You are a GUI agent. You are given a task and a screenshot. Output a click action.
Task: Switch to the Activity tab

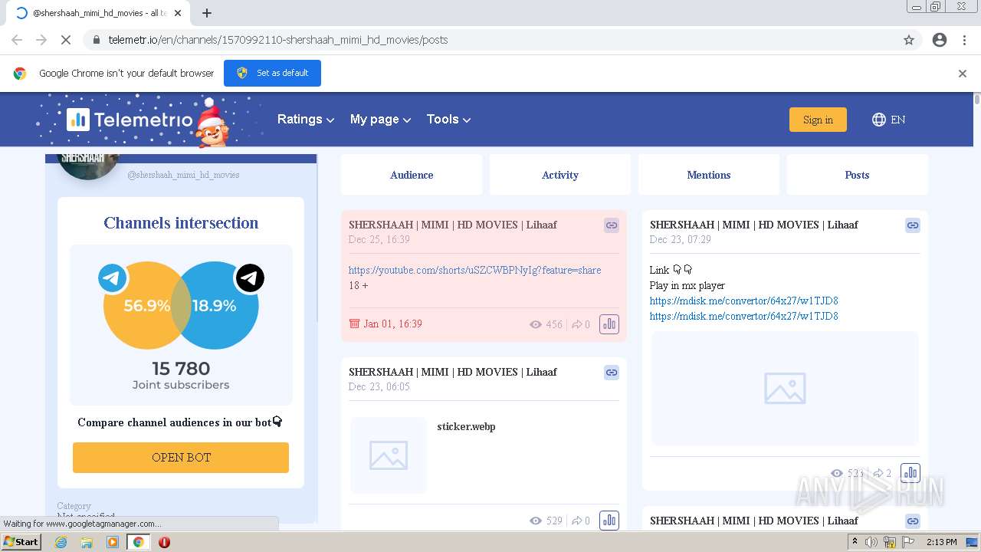560,175
